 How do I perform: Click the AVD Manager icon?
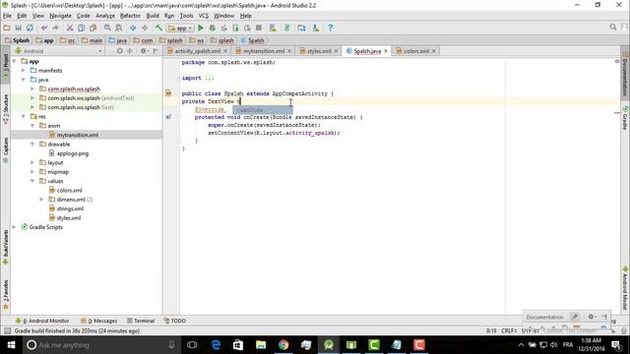click(273, 28)
